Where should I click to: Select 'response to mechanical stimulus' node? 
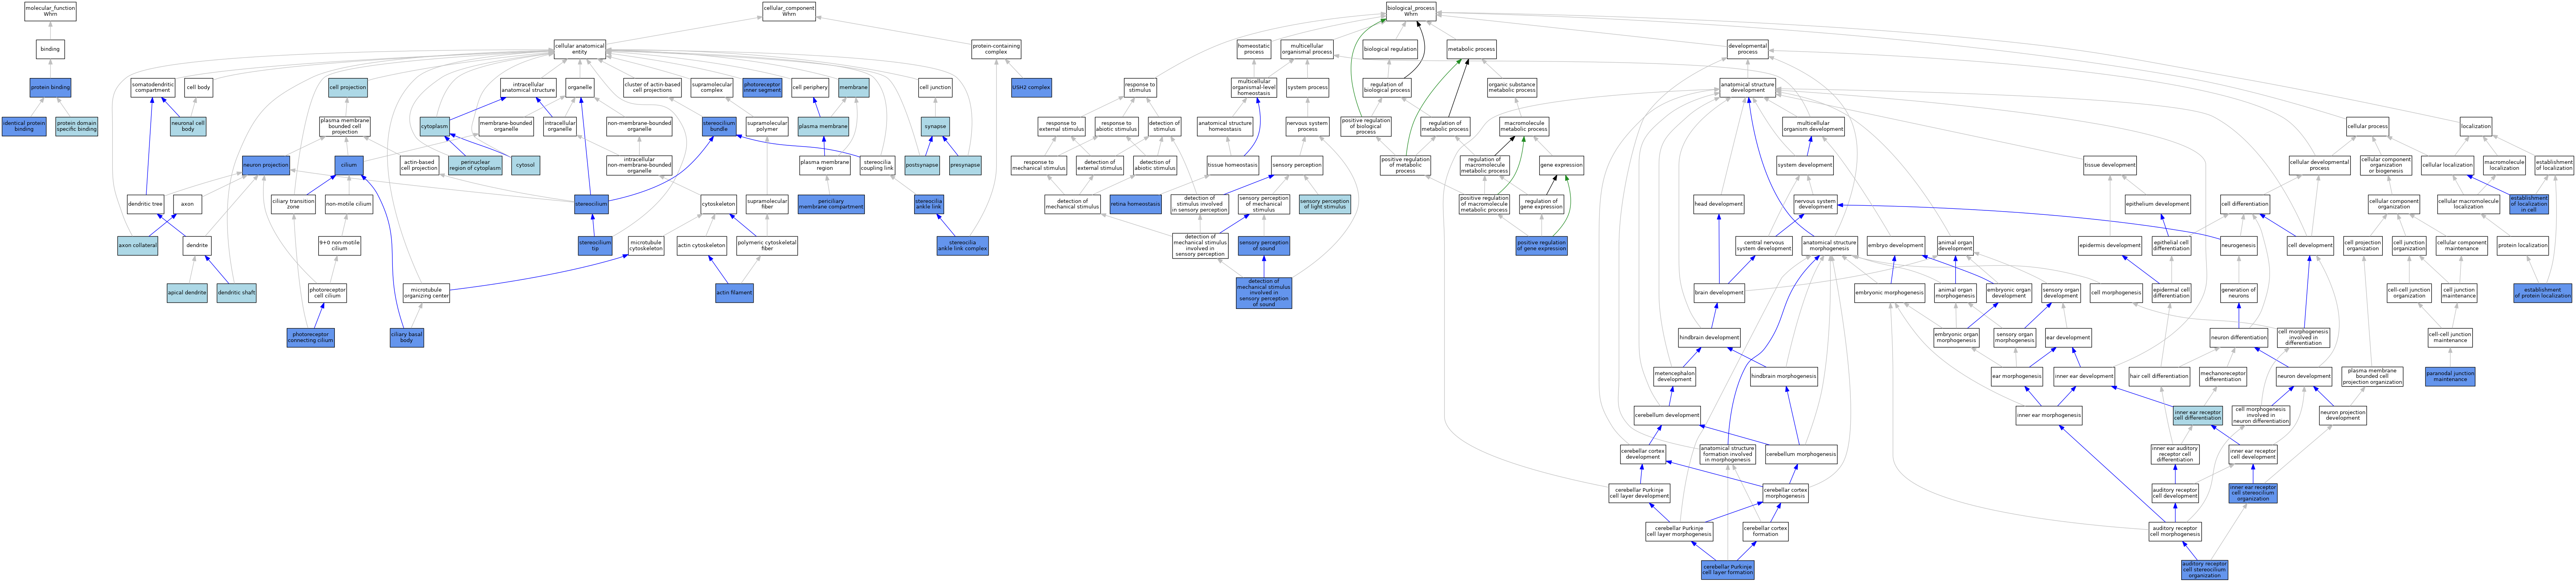pyautogui.click(x=1039, y=165)
